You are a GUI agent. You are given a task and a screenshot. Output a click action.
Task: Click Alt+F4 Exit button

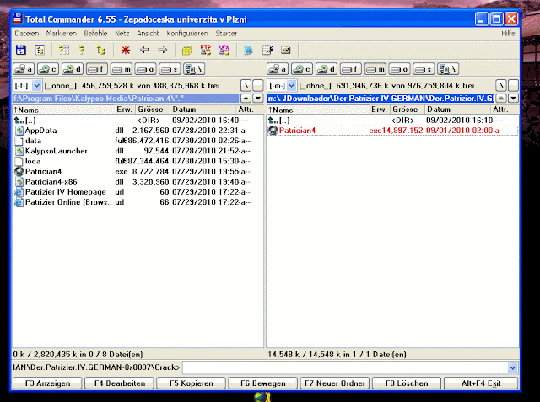click(481, 383)
